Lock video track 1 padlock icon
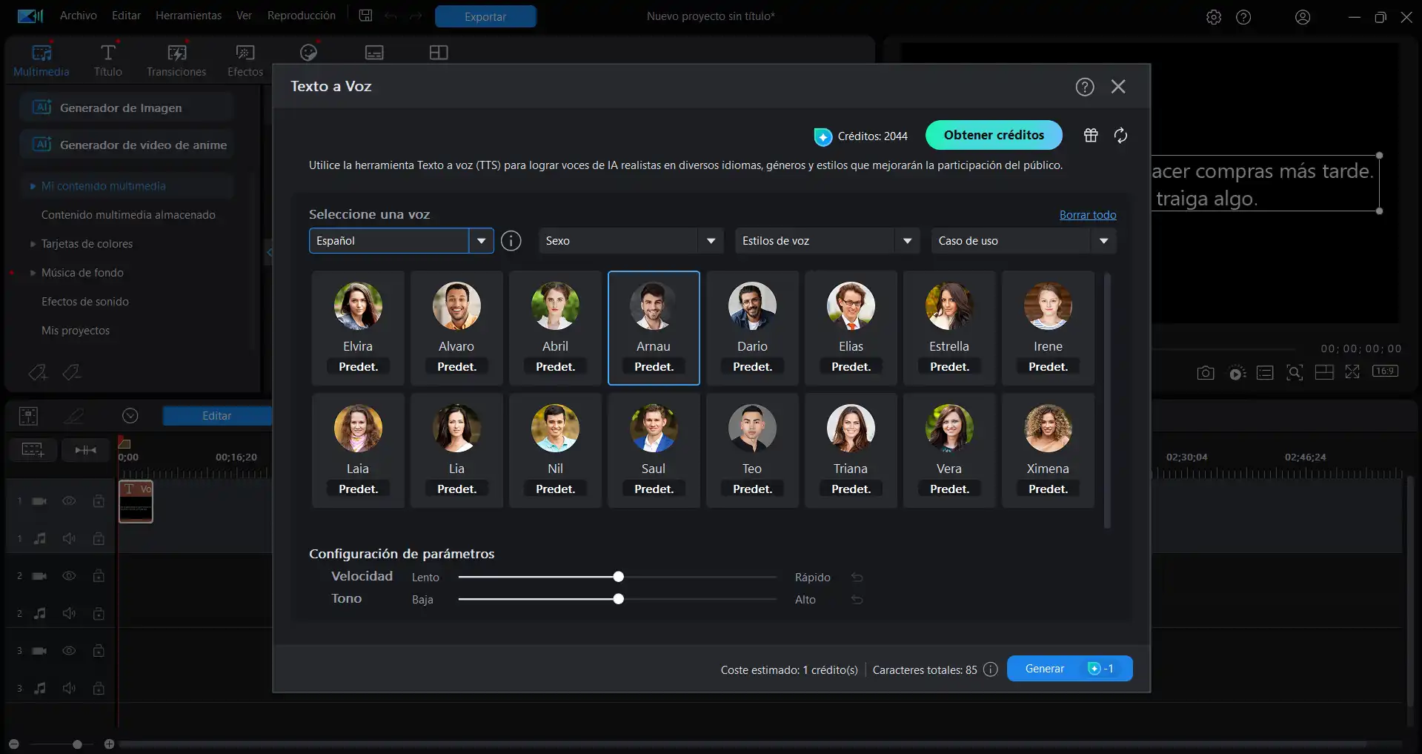 click(98, 501)
